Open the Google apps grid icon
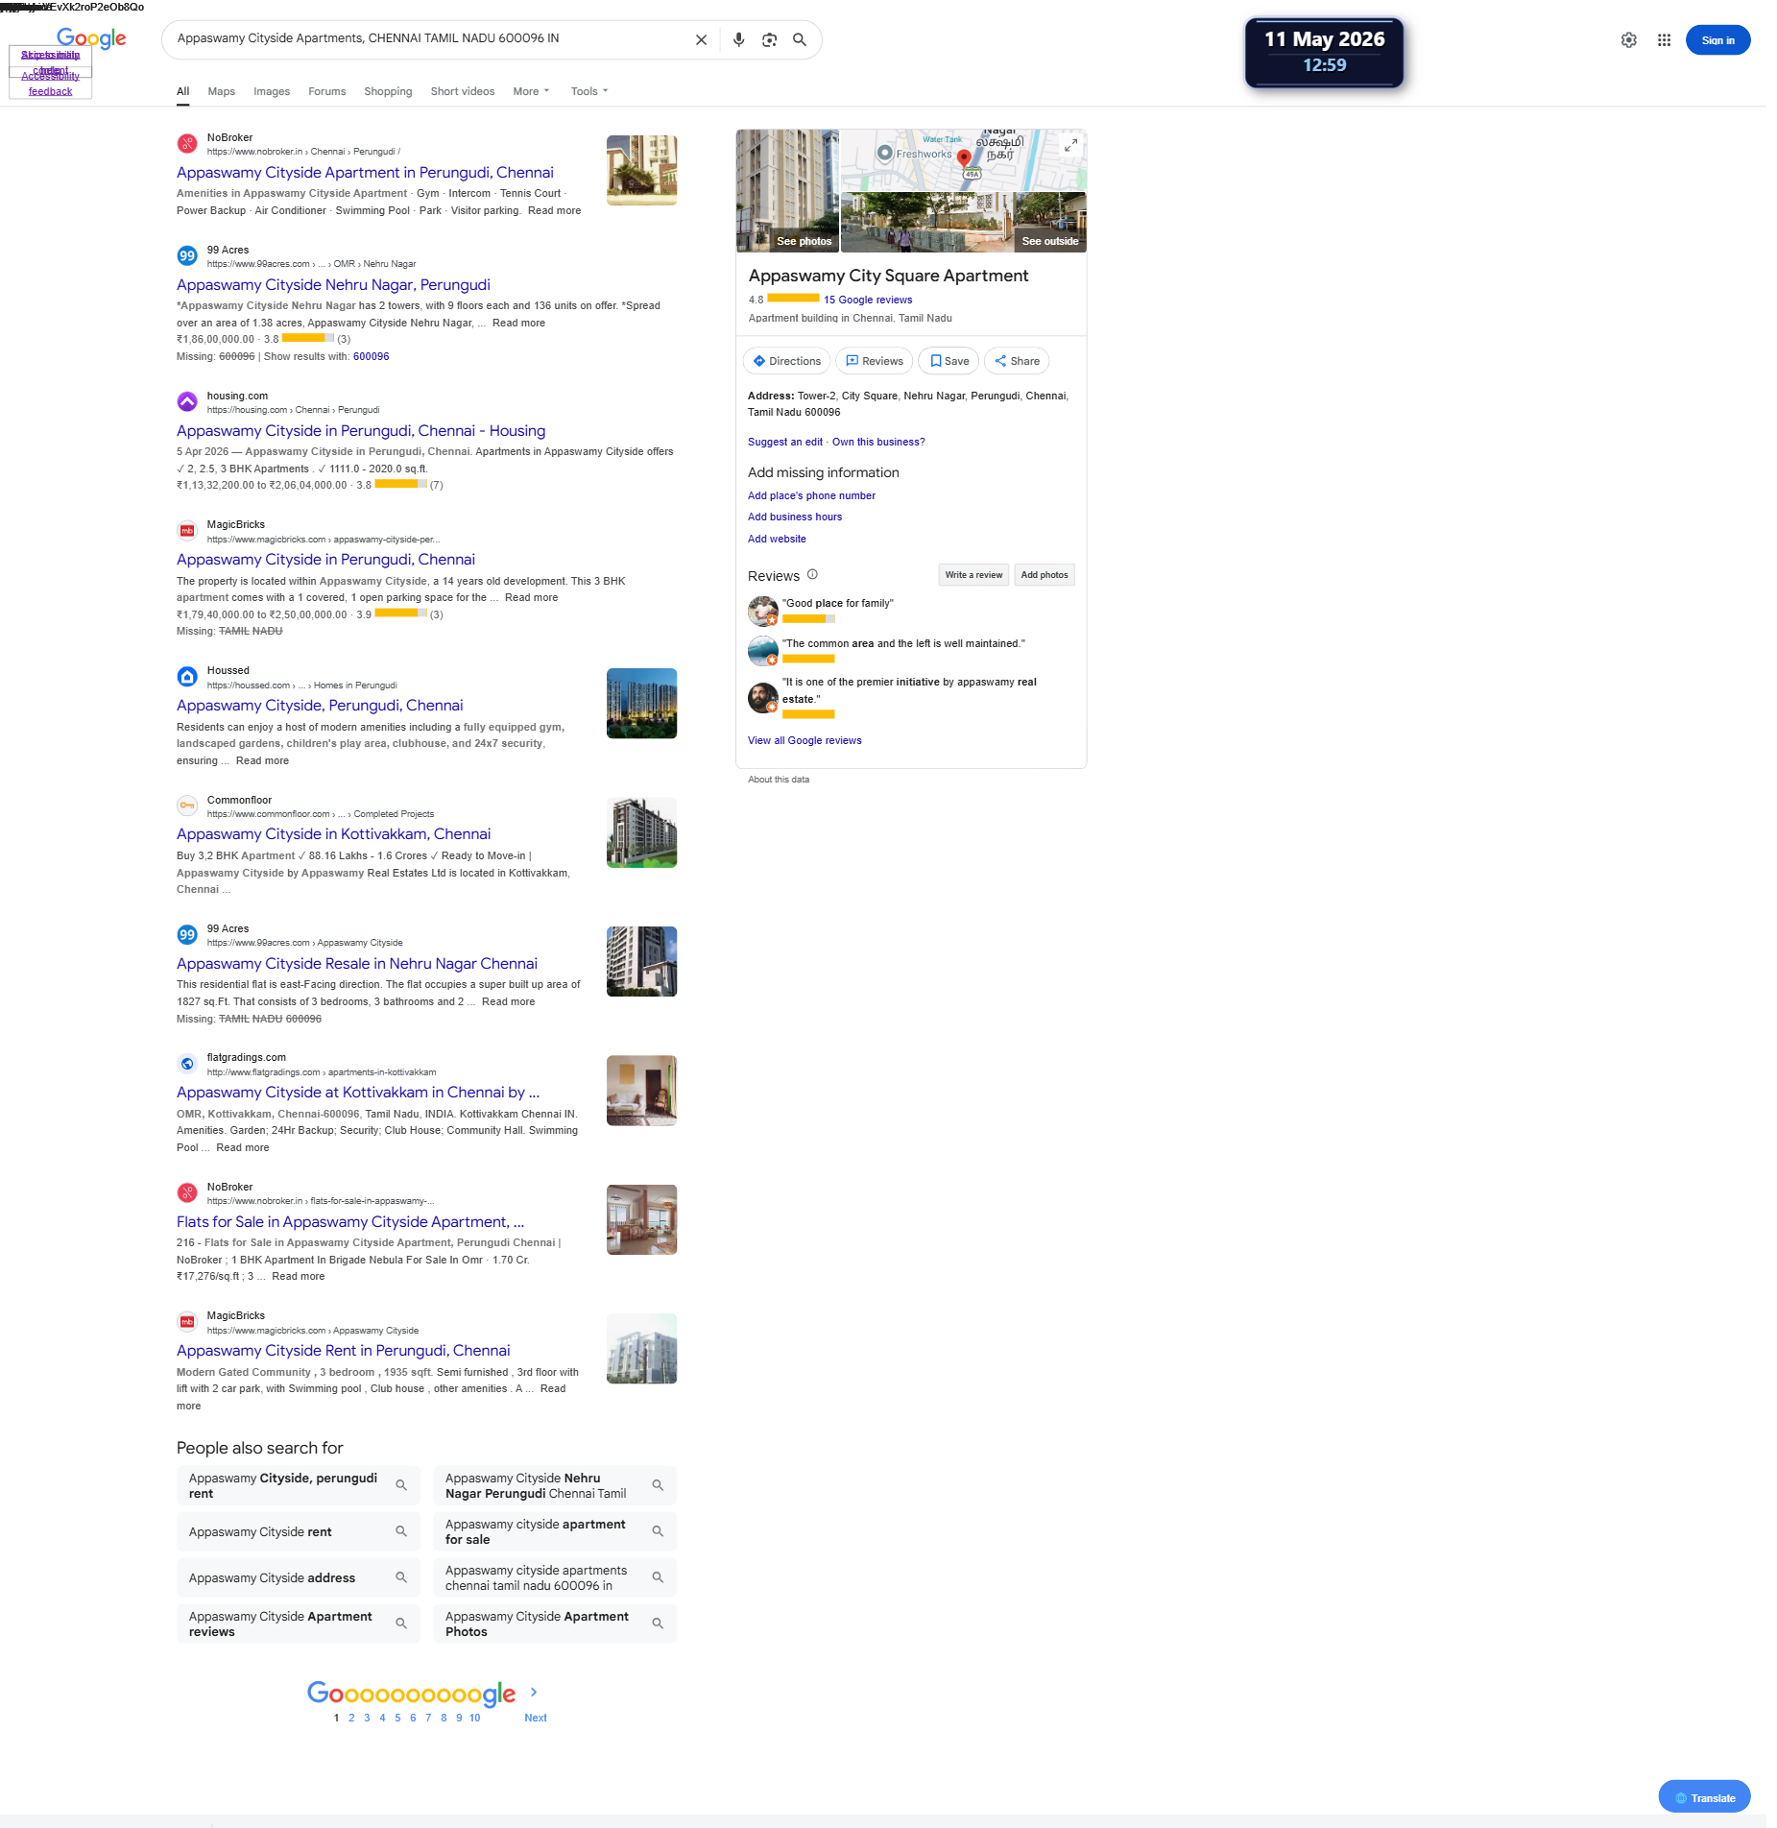 tap(1664, 40)
